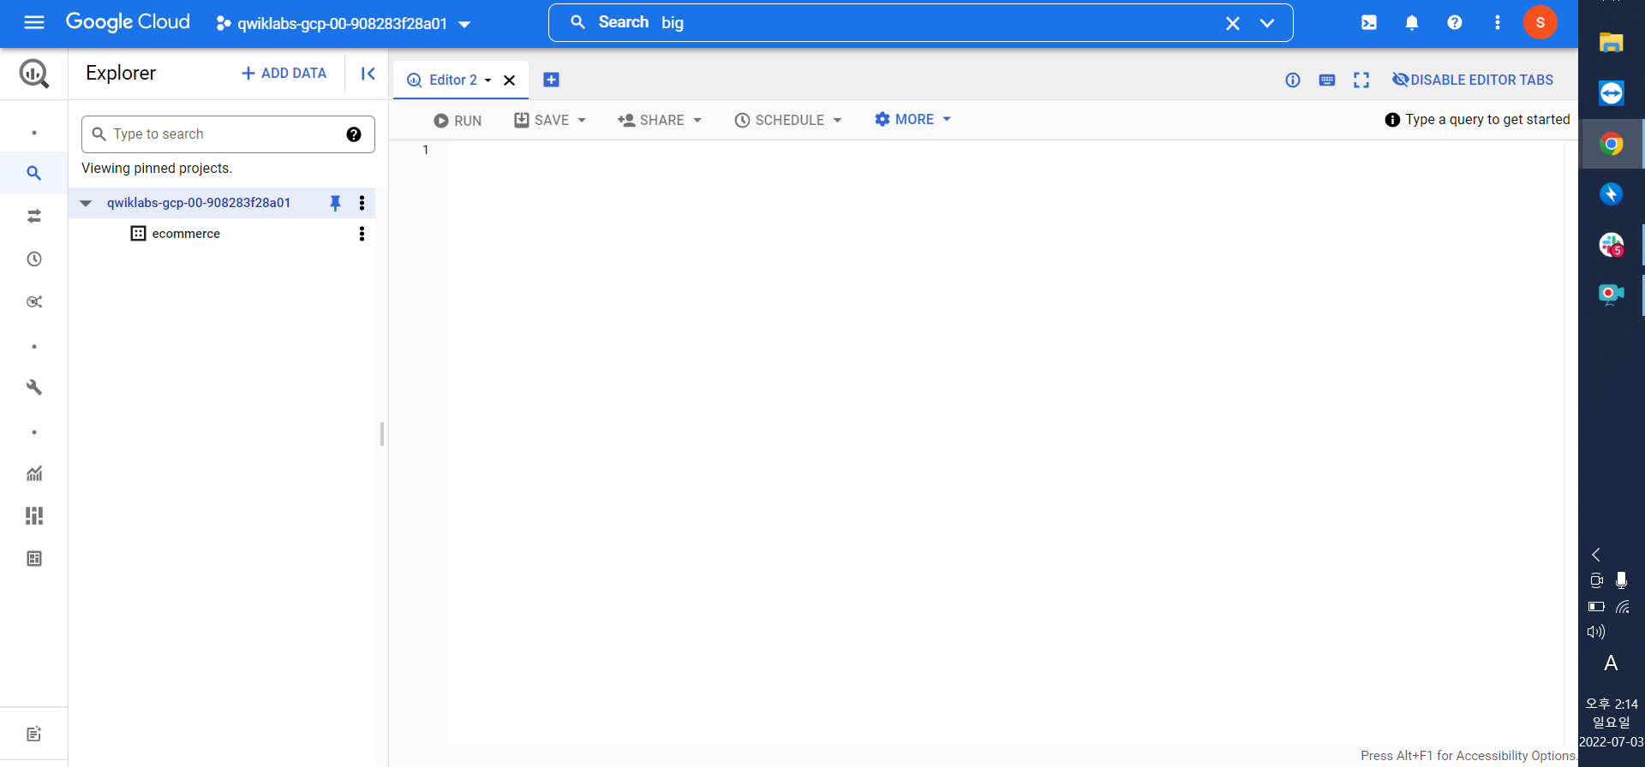Click the Explorer panel resize handle
The image size is (1645, 767).
coord(382,434)
